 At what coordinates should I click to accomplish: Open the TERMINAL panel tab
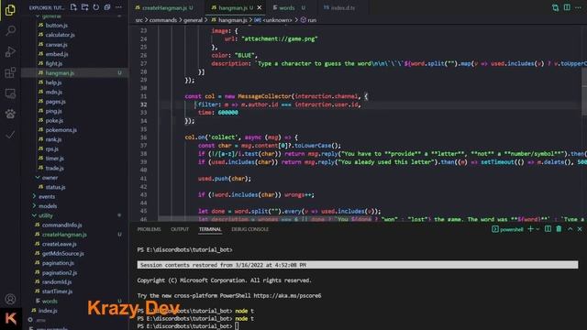pyautogui.click(x=210, y=229)
